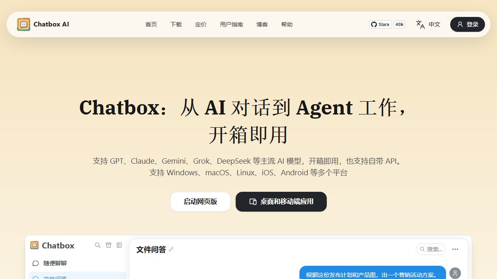Click the pencil edit icon beside 文件问答

pyautogui.click(x=171, y=249)
